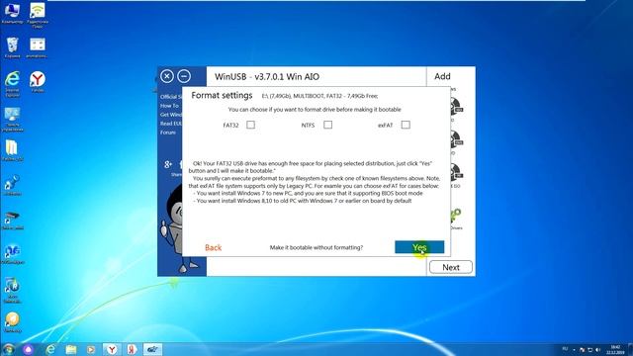Viewport: 633px width, 356px height.
Task: Open the purple Alice assistant taskbar icon
Action: coord(29,349)
